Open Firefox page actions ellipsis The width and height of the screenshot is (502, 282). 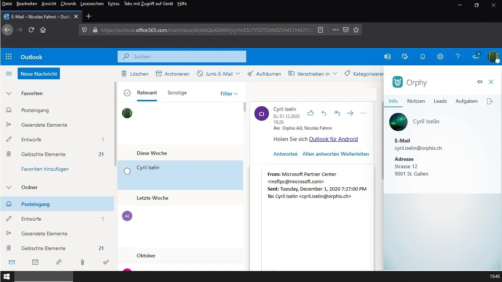(x=335, y=30)
